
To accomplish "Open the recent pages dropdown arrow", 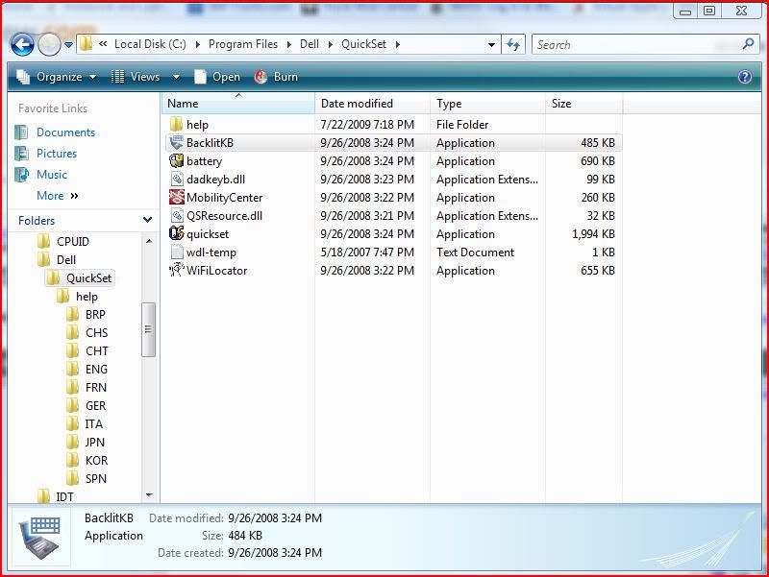I will point(68,45).
